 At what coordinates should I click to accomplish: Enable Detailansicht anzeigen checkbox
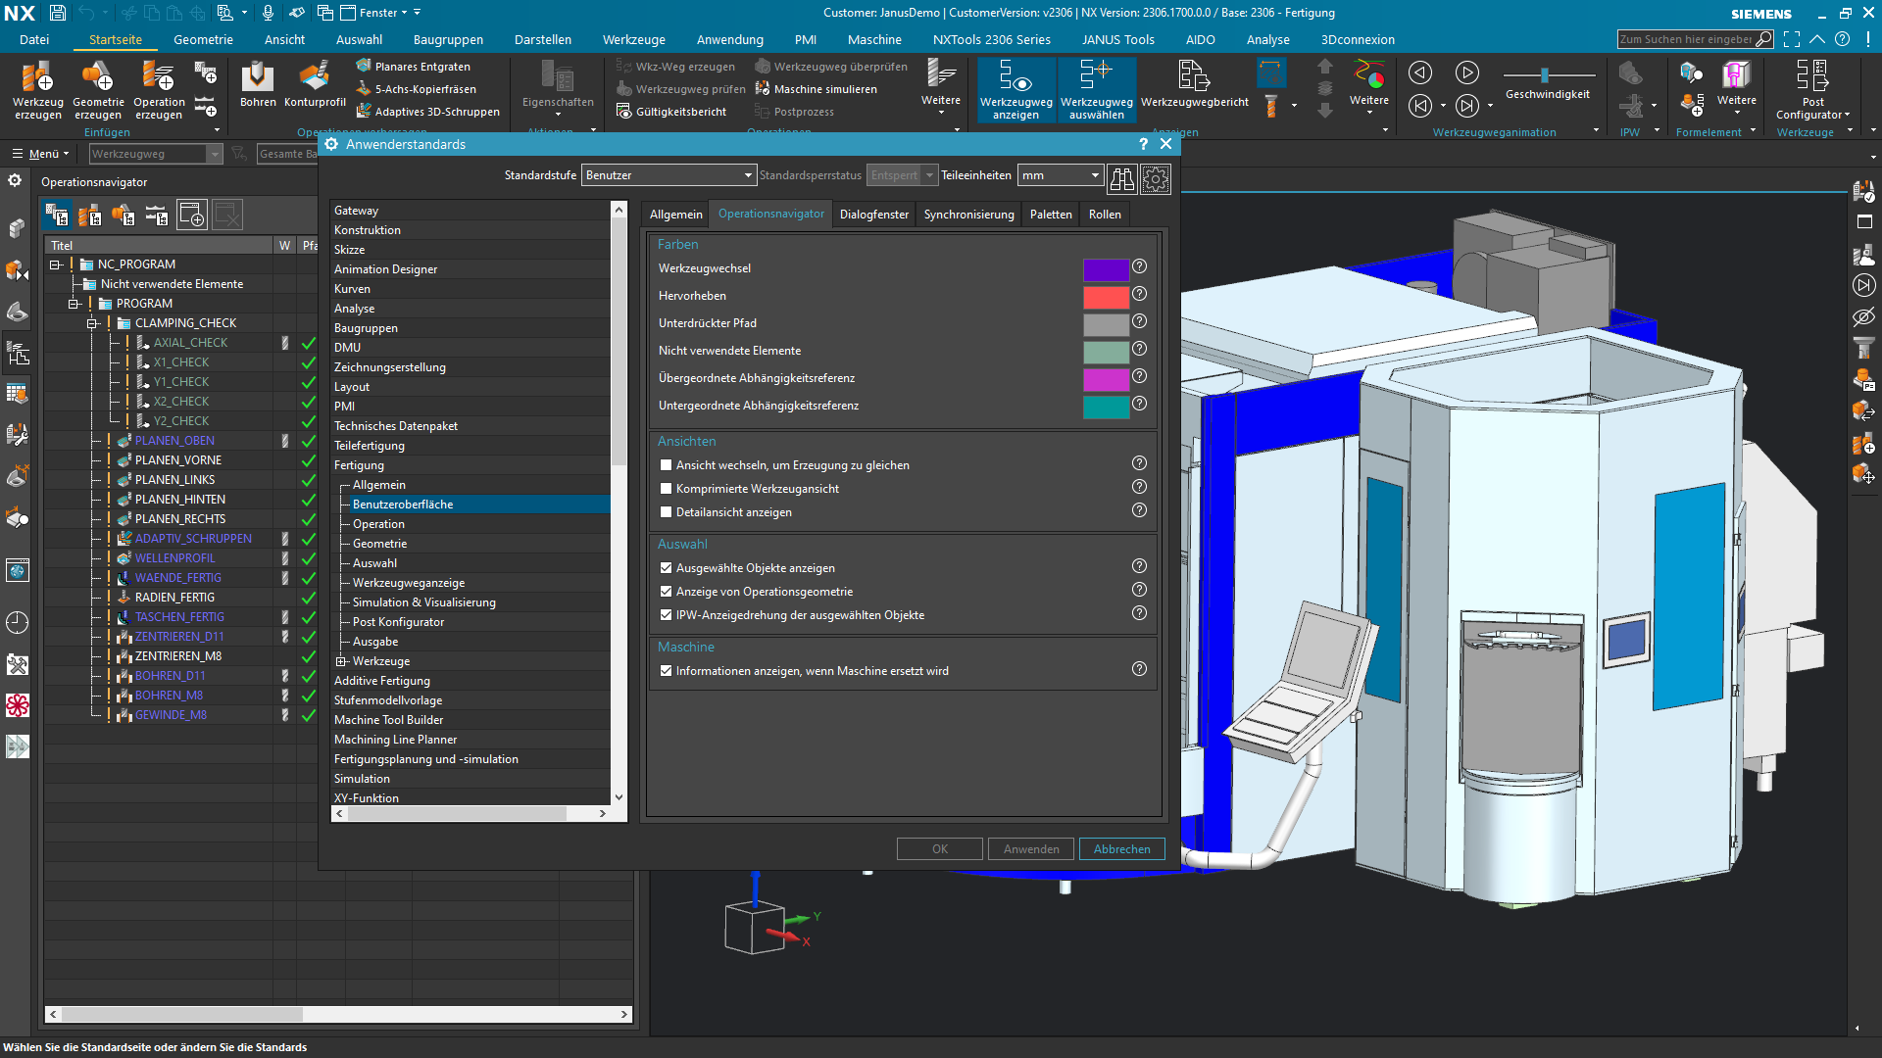(x=667, y=512)
